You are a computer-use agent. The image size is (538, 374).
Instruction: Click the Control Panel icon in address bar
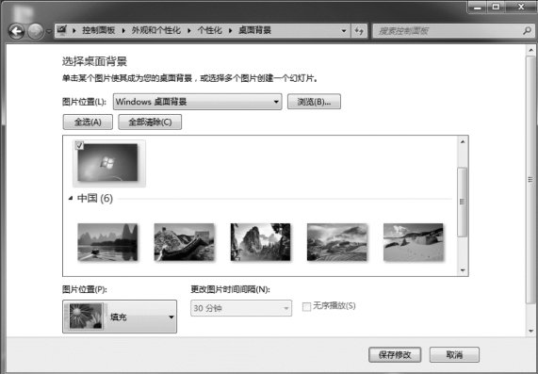pos(62,30)
